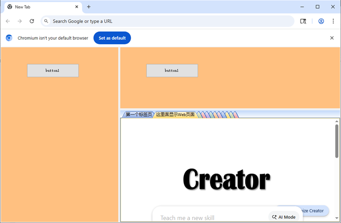Go back with the browser back arrow
This screenshot has height=223, width=341.
[x=8, y=21]
